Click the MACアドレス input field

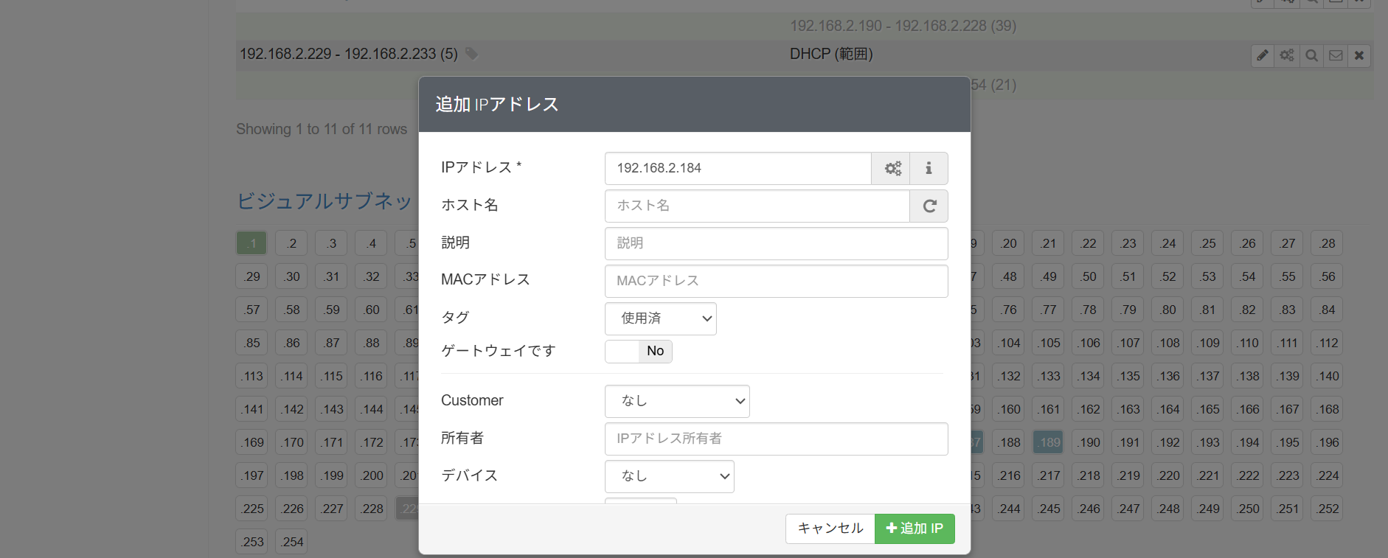[777, 281]
